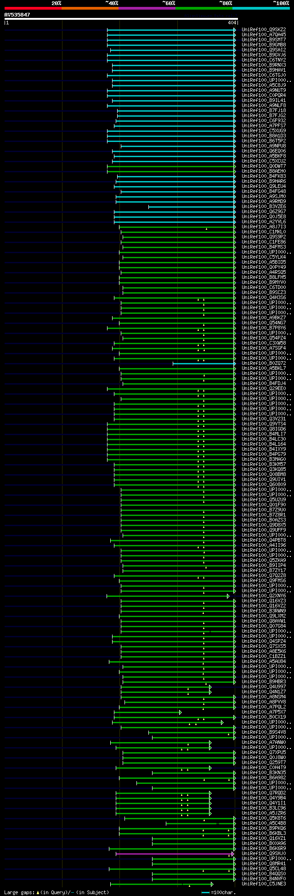Open the UniRef100_B9SMT7 entry
Viewport: 294px width, 896px height.
click(x=264, y=40)
